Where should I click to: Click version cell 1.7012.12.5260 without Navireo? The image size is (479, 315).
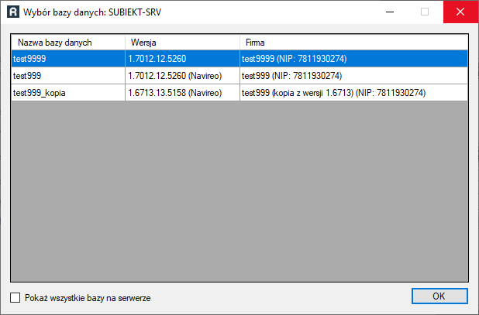click(x=182, y=59)
